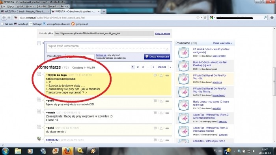Open Firefox from the Windows taskbar

67,151
